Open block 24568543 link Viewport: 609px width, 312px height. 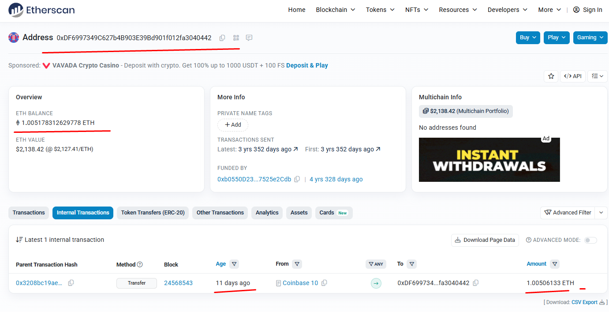178,283
